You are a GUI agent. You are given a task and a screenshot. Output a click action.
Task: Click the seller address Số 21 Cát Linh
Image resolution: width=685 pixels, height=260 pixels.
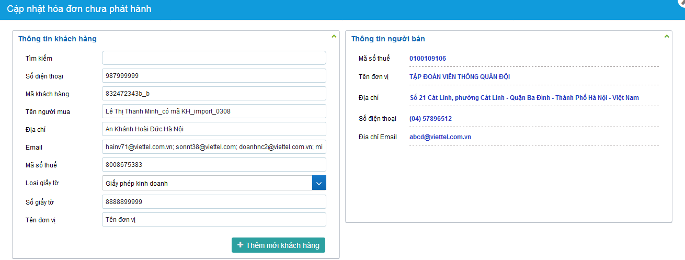[x=524, y=98]
